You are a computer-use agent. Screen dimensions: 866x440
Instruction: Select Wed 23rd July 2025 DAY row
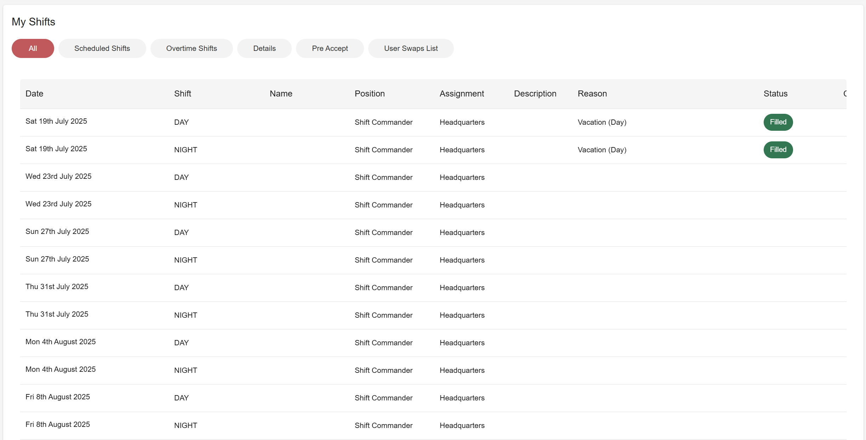tap(58, 177)
